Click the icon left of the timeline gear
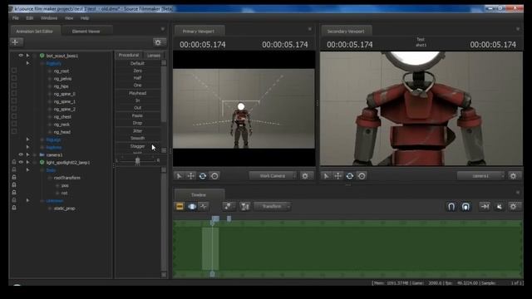This screenshot has height=299, width=532. point(499,207)
